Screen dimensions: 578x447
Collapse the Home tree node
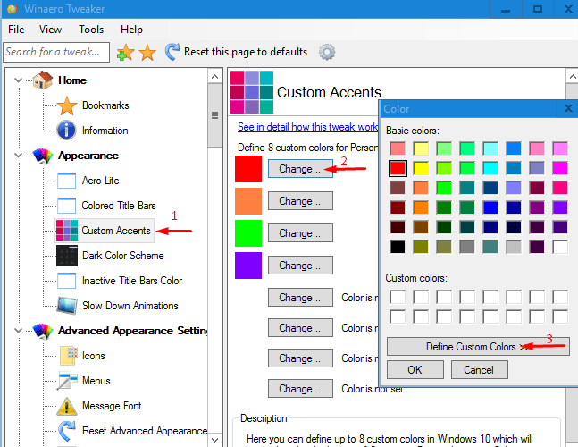pos(18,80)
